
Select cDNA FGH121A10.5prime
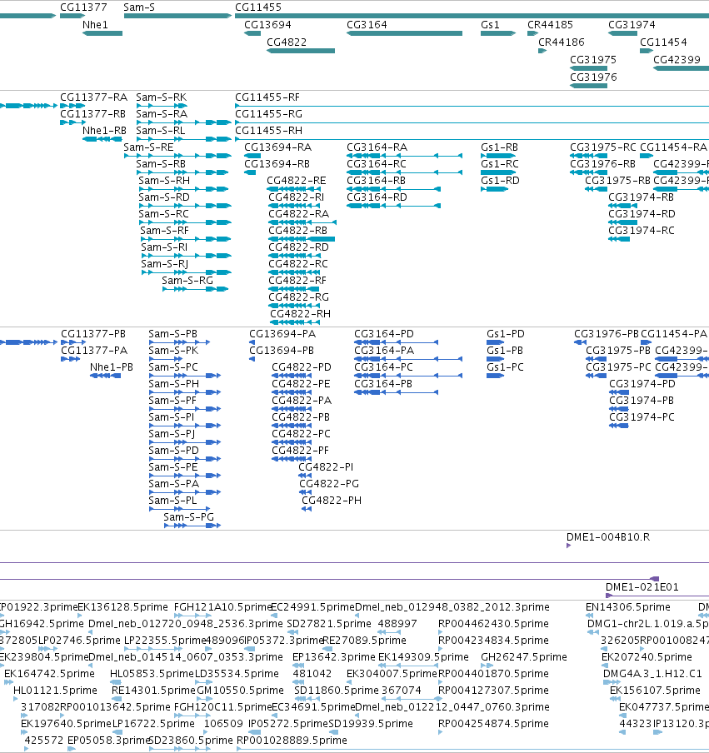[223, 607]
